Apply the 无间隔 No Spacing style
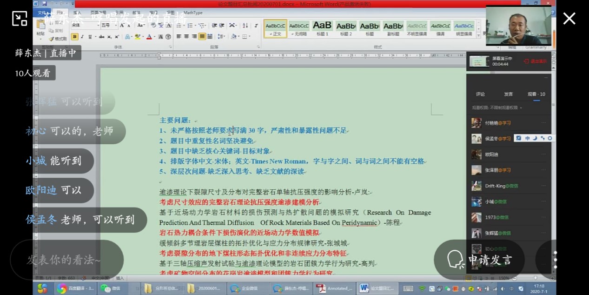Image resolution: width=589 pixels, height=295 pixels. (299, 28)
